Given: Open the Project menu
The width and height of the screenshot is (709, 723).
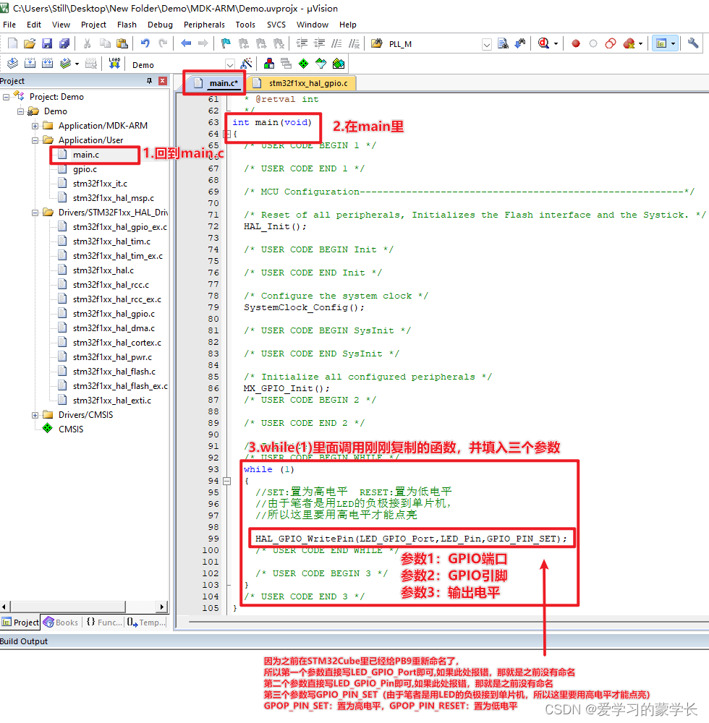Looking at the screenshot, I should 93,25.
